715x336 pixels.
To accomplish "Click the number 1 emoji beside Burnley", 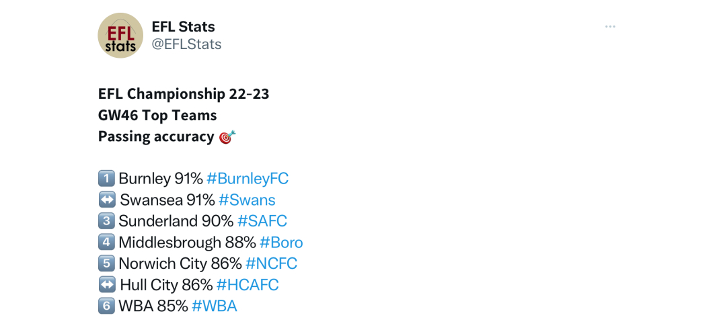I will (x=106, y=179).
